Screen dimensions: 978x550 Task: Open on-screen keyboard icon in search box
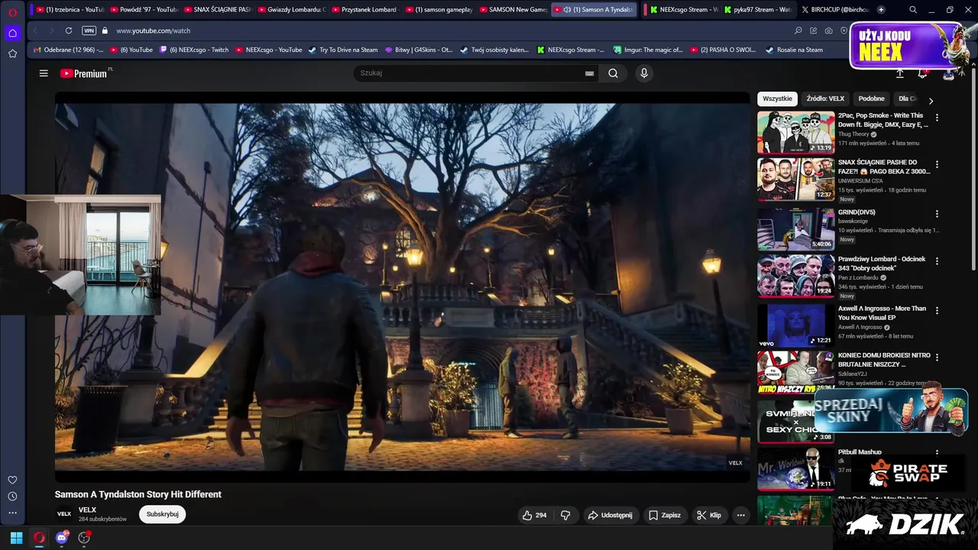(x=589, y=73)
